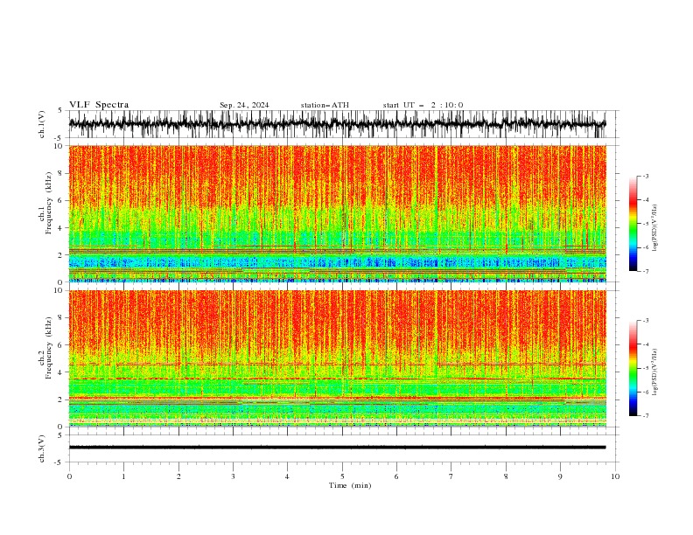
Task: Click inside the ch.1 spectrogram panel
Action: 338,213
